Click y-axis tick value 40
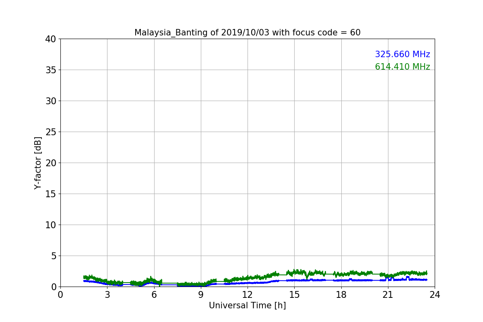Viewport: 483px width, 322px height. [50, 39]
